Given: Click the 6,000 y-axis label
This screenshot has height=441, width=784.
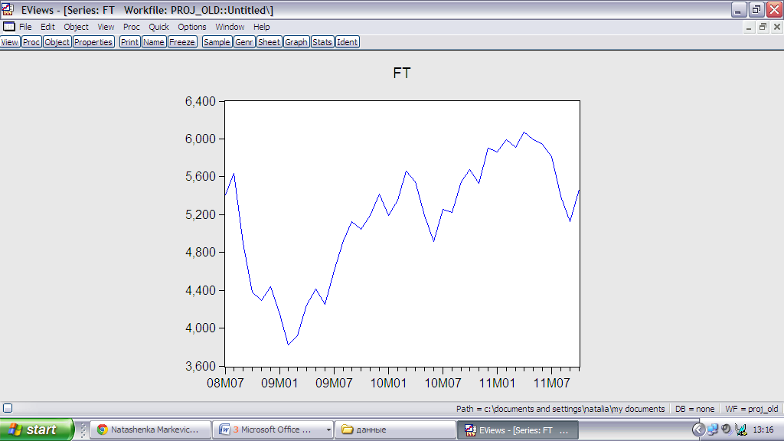Looking at the screenshot, I should tap(200, 139).
